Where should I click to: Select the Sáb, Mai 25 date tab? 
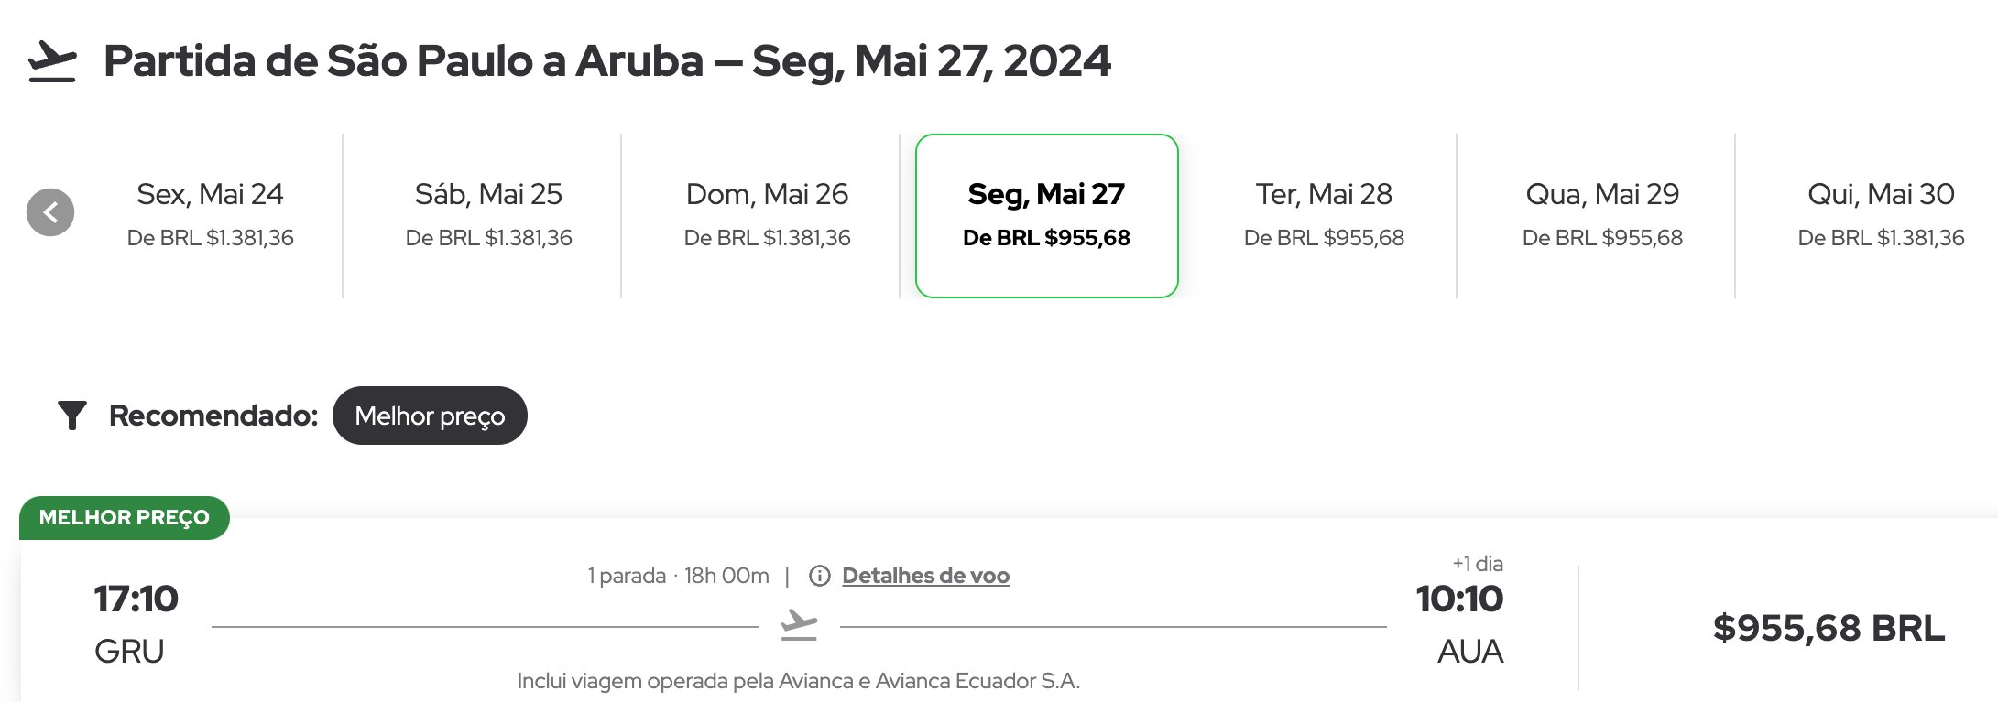488,215
